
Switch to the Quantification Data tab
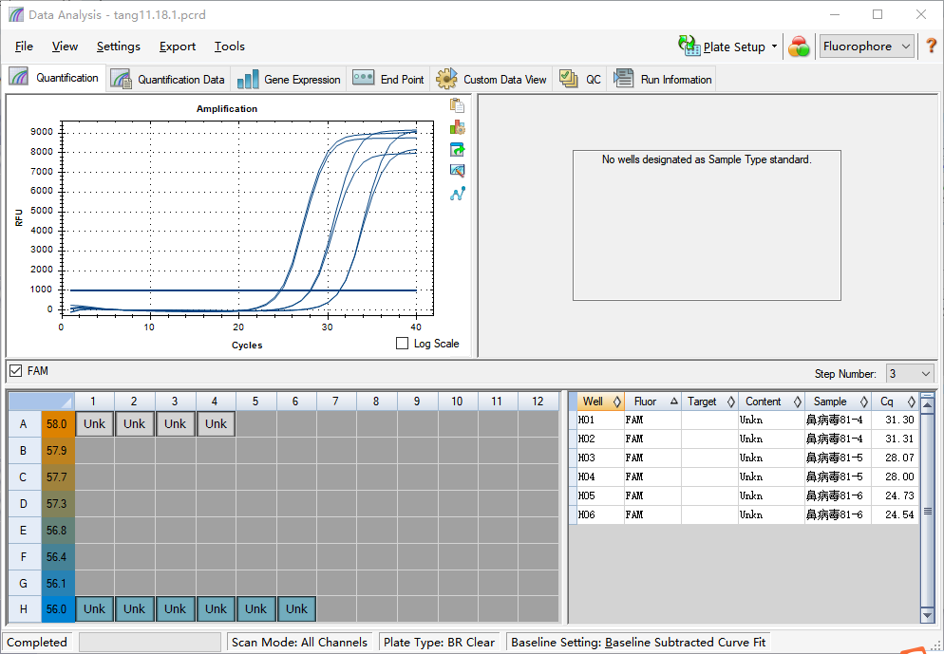tap(167, 80)
